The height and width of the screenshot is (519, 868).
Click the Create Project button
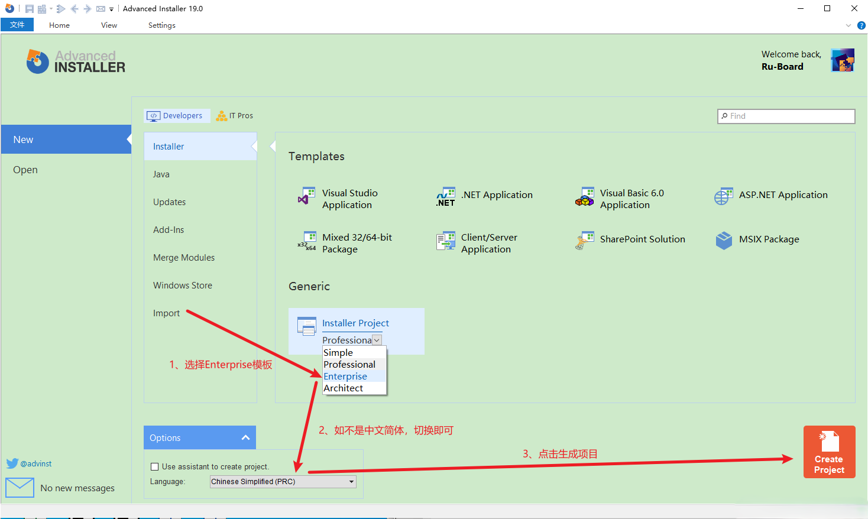829,452
